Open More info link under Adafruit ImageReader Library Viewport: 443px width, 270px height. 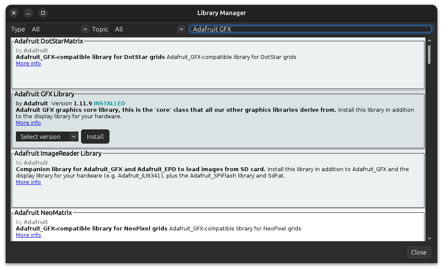click(28, 182)
